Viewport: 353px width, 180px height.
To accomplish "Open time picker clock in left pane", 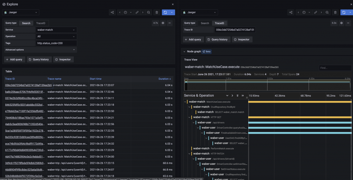I will pyautogui.click(x=125, y=12).
